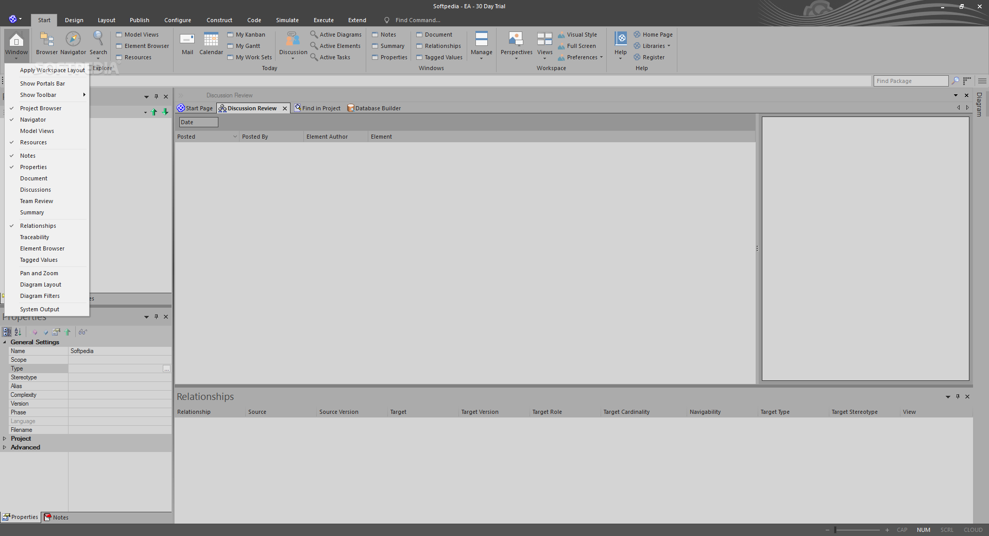Enable Traceability in Window menu
Viewport: 989px width, 536px height.
[x=47, y=237]
